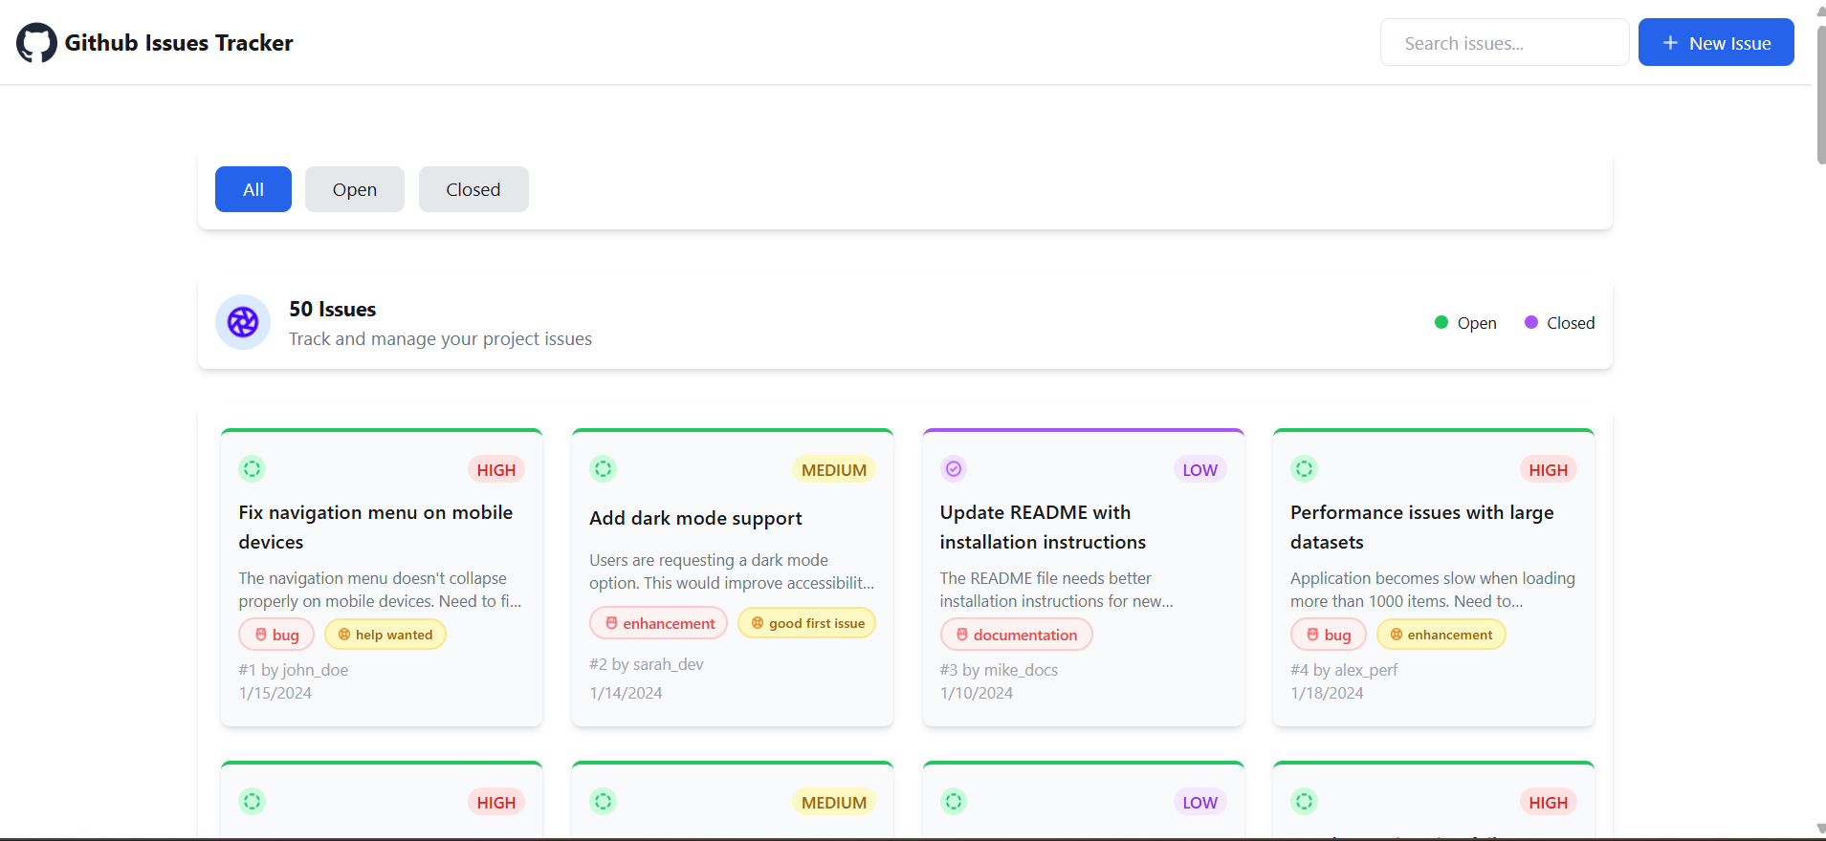This screenshot has height=841, width=1826.
Task: Click closed checkmark icon on Update README card
Action: 954,469
